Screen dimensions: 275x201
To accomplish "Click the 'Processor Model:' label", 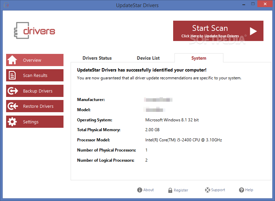I will tap(93, 140).
